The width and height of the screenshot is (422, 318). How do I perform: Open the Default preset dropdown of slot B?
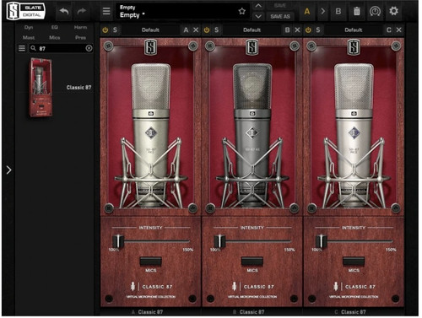tap(252, 30)
